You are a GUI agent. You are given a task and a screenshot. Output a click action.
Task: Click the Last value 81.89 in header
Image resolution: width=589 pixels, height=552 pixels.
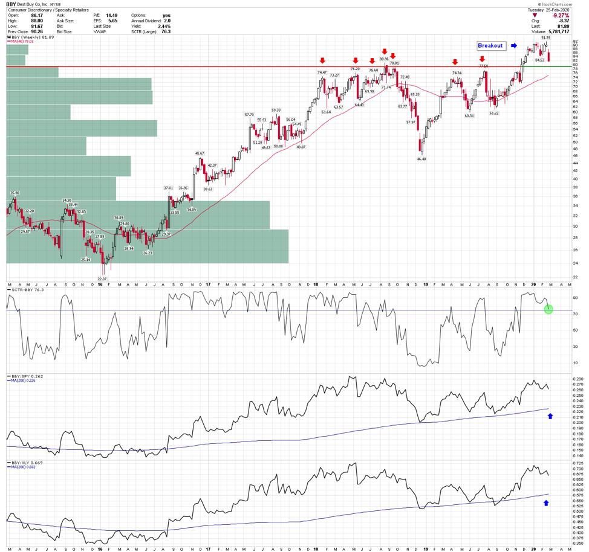pyautogui.click(x=564, y=26)
